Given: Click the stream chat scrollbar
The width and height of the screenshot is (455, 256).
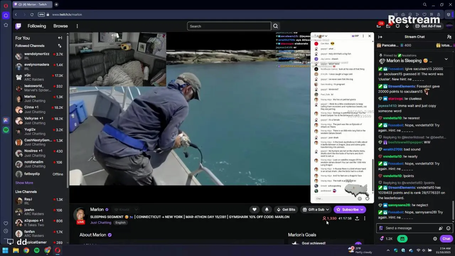Looking at the screenshot, I should click(453, 210).
